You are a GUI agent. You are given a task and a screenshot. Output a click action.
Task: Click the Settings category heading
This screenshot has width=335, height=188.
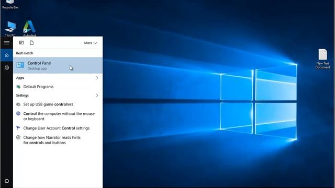(x=22, y=95)
